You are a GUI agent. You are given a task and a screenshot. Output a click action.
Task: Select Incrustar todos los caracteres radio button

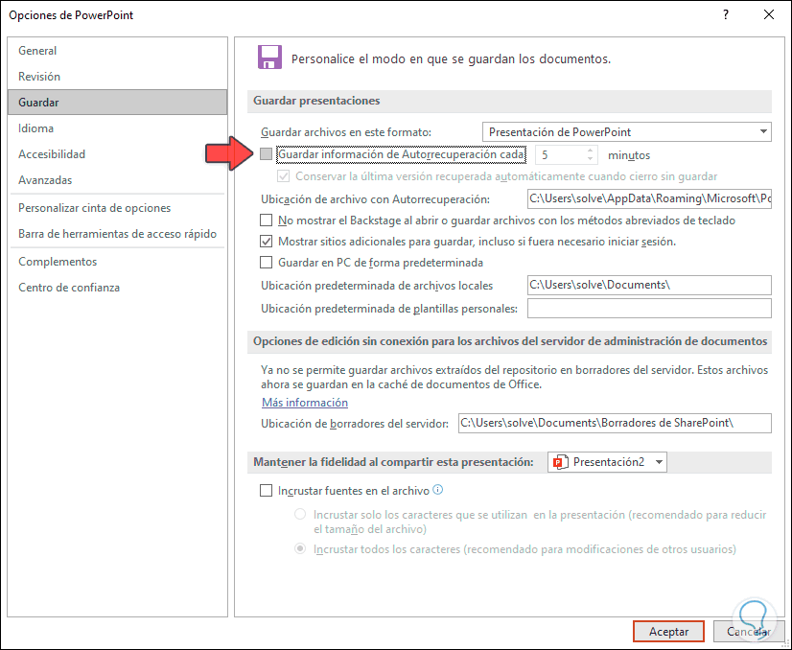(300, 548)
